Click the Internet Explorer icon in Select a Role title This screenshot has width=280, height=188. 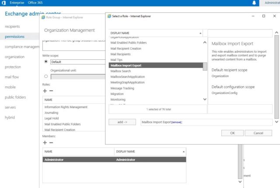(x=109, y=16)
